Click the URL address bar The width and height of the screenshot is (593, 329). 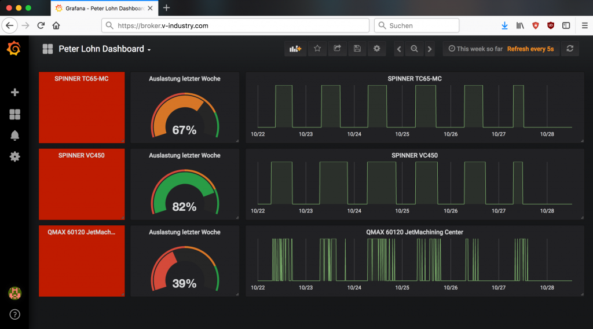click(235, 25)
